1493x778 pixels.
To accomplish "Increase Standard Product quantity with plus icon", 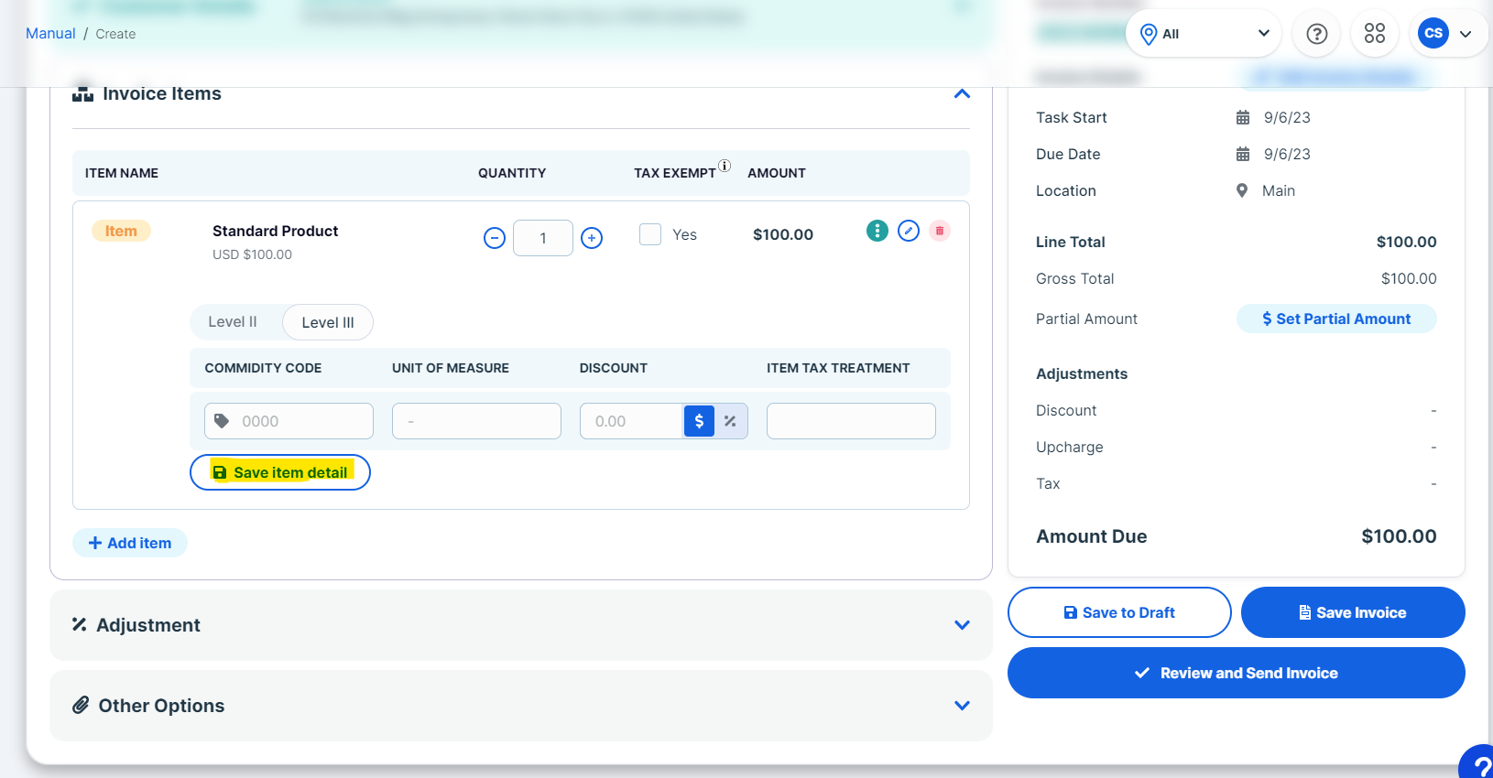I will [x=592, y=238].
